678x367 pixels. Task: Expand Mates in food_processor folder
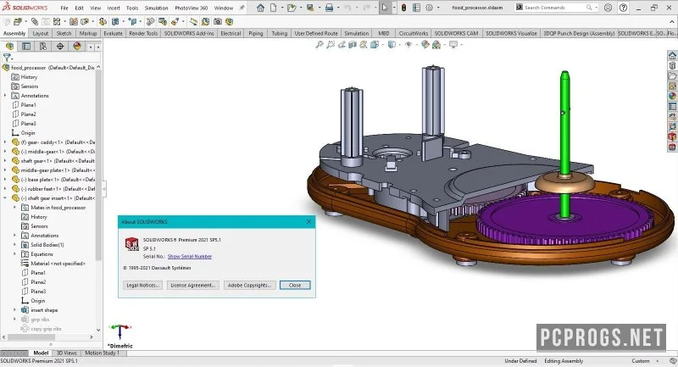(x=14, y=208)
